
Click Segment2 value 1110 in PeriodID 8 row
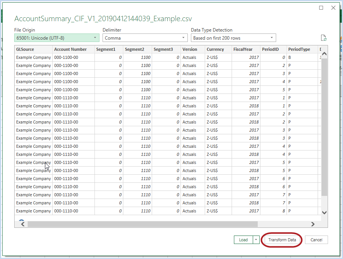click(138, 211)
